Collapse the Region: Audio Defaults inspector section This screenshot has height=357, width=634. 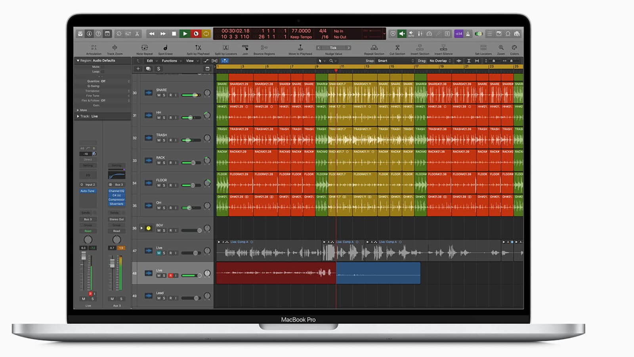[78, 60]
